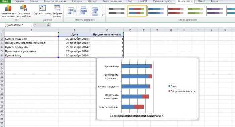235x127 pixels.
Task: Choose the third chart layout thumbnail
Action: pos(95,11)
